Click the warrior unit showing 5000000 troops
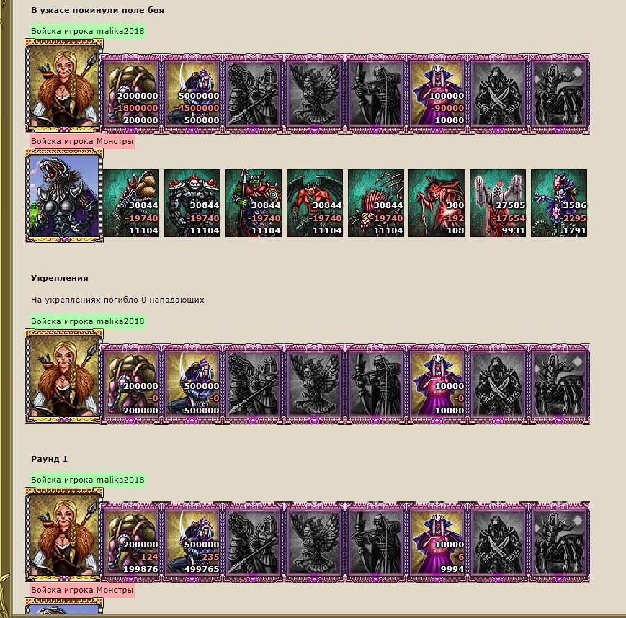626x618 pixels. coord(192,94)
